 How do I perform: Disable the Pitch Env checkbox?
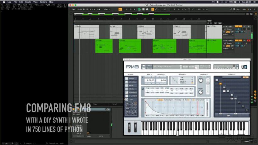point(192,83)
